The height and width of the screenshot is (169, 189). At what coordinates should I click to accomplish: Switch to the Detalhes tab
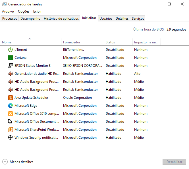point(122,19)
